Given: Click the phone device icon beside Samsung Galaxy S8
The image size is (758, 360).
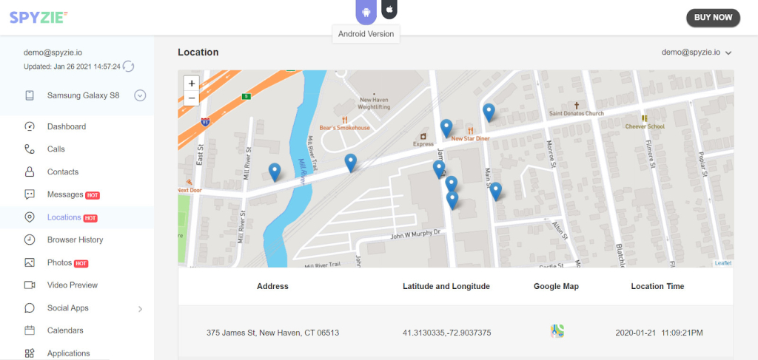Looking at the screenshot, I should pyautogui.click(x=30, y=95).
